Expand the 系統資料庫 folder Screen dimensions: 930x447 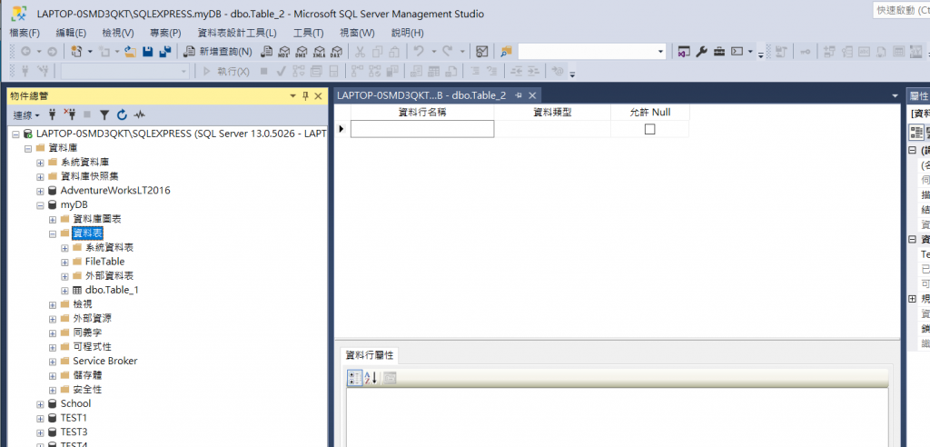coord(40,162)
